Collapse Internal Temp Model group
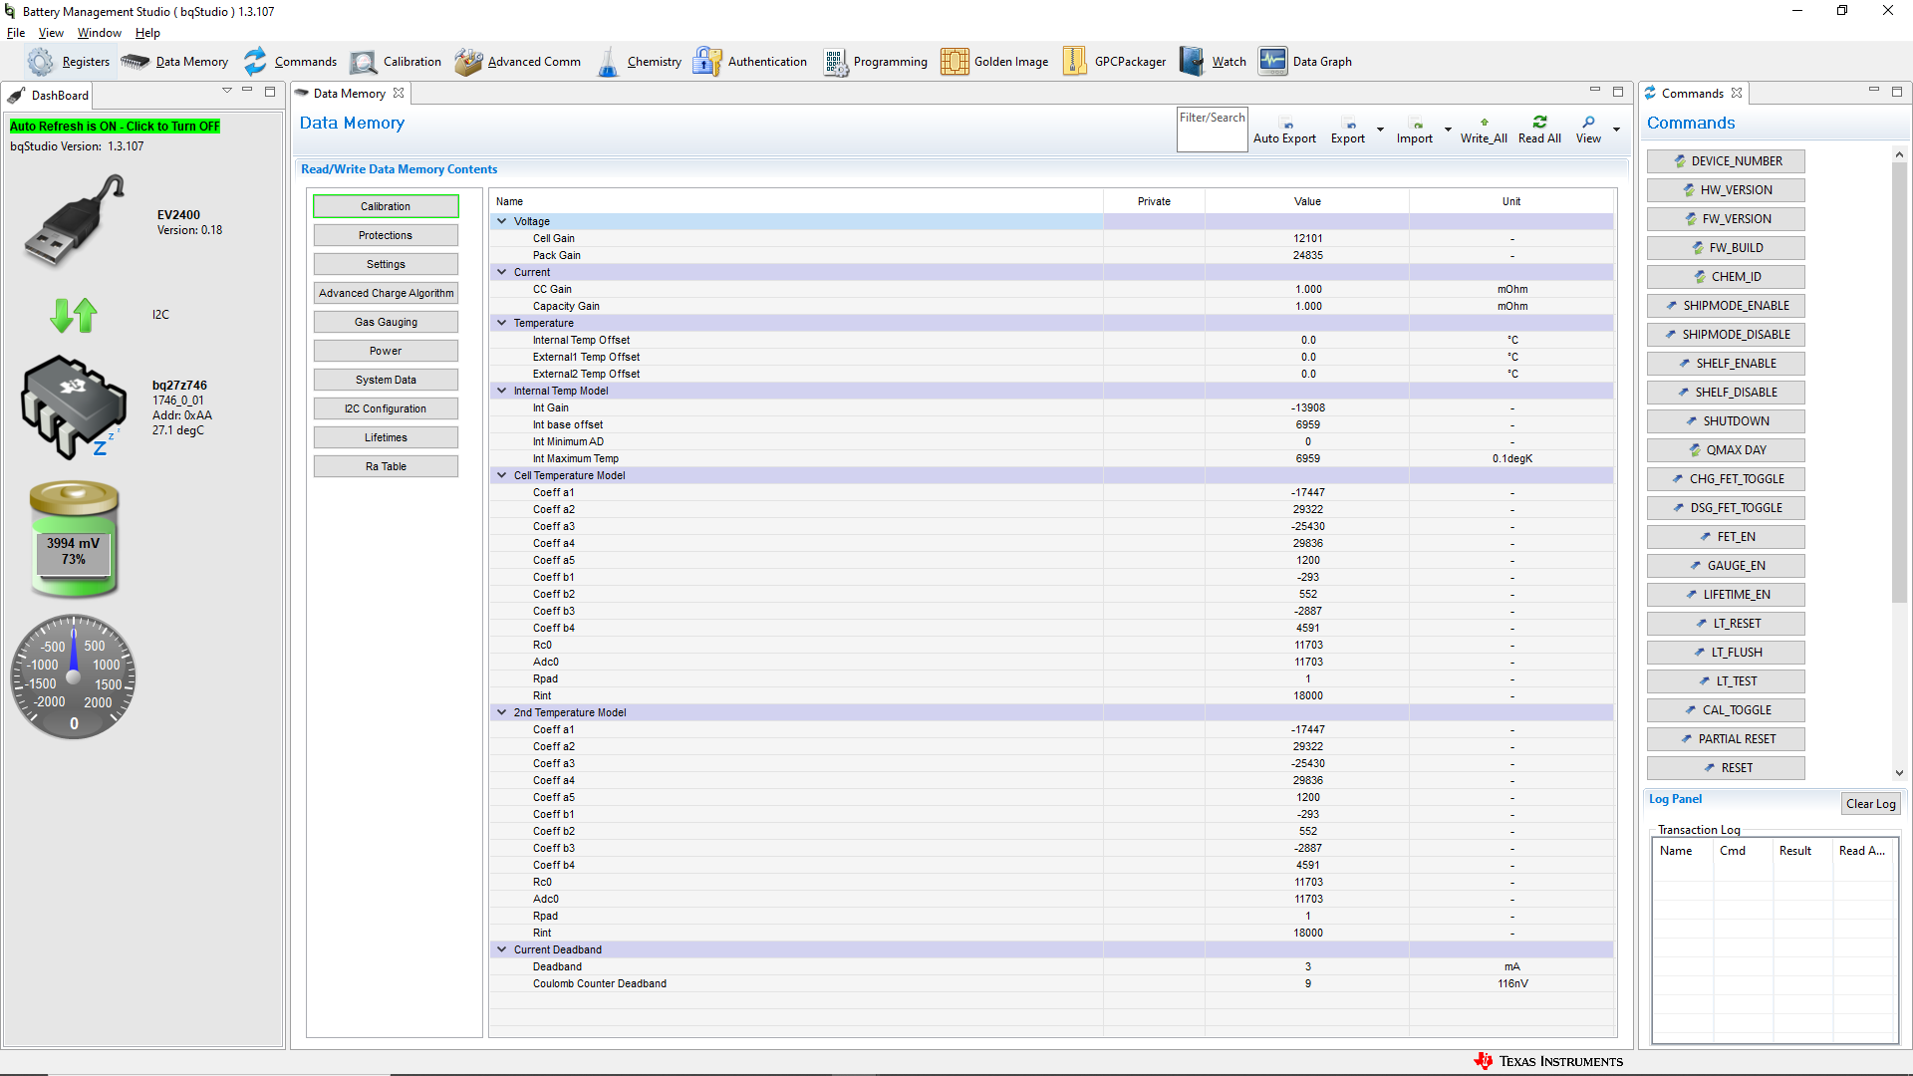This screenshot has height=1076, width=1913. [x=502, y=391]
